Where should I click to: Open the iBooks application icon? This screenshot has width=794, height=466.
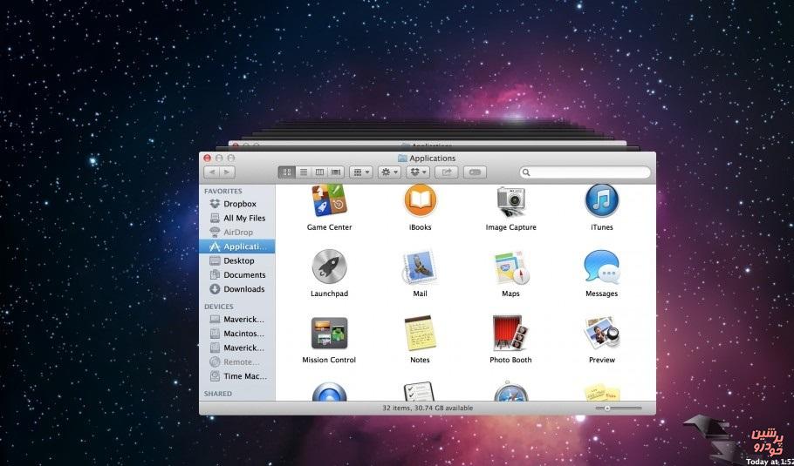point(420,201)
